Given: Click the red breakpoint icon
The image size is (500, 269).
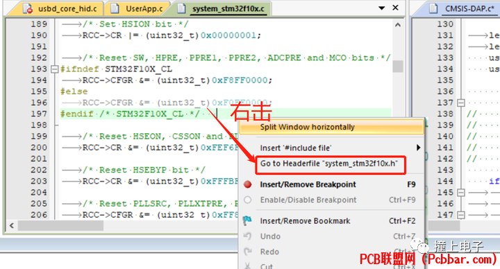Looking at the screenshot, I should [x=248, y=184].
